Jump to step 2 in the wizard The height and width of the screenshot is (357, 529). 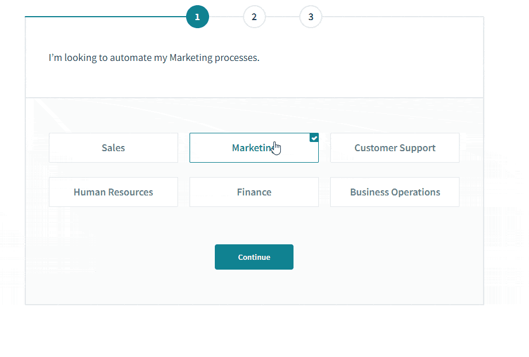[254, 17]
